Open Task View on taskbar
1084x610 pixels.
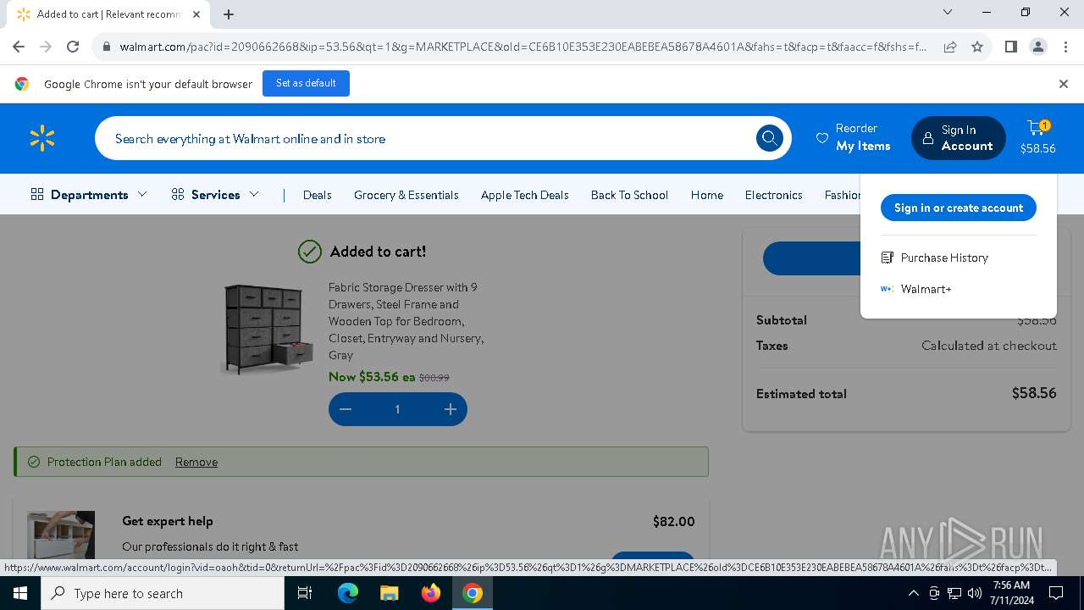305,593
